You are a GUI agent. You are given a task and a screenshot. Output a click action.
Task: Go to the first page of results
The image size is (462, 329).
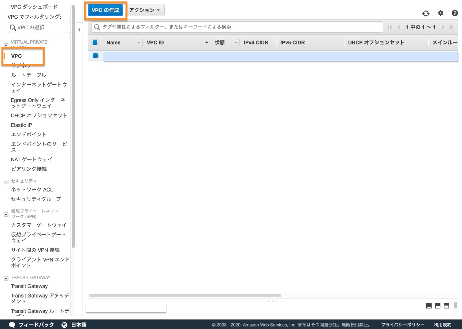(x=390, y=27)
